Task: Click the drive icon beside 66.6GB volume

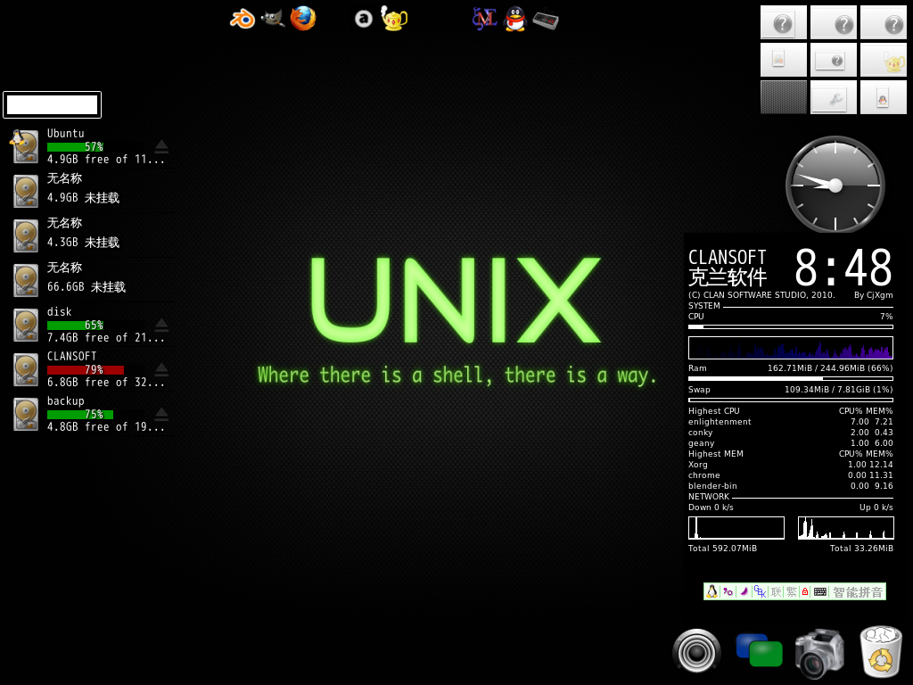Action: coord(26,280)
